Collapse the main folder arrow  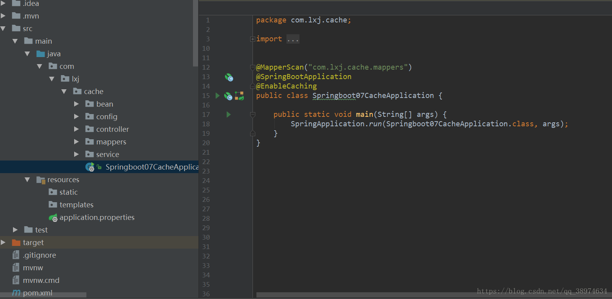tap(15, 41)
